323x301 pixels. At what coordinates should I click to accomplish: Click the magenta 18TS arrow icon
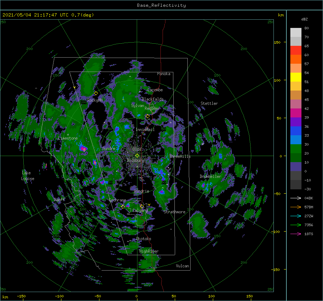[296, 234]
